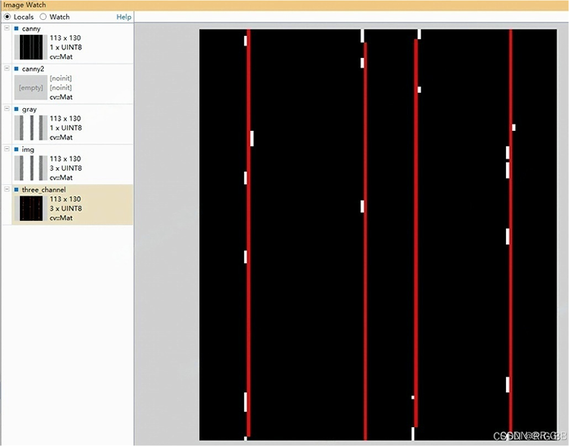Click the canny2 variable name
This screenshot has height=446, width=569.
33,69
